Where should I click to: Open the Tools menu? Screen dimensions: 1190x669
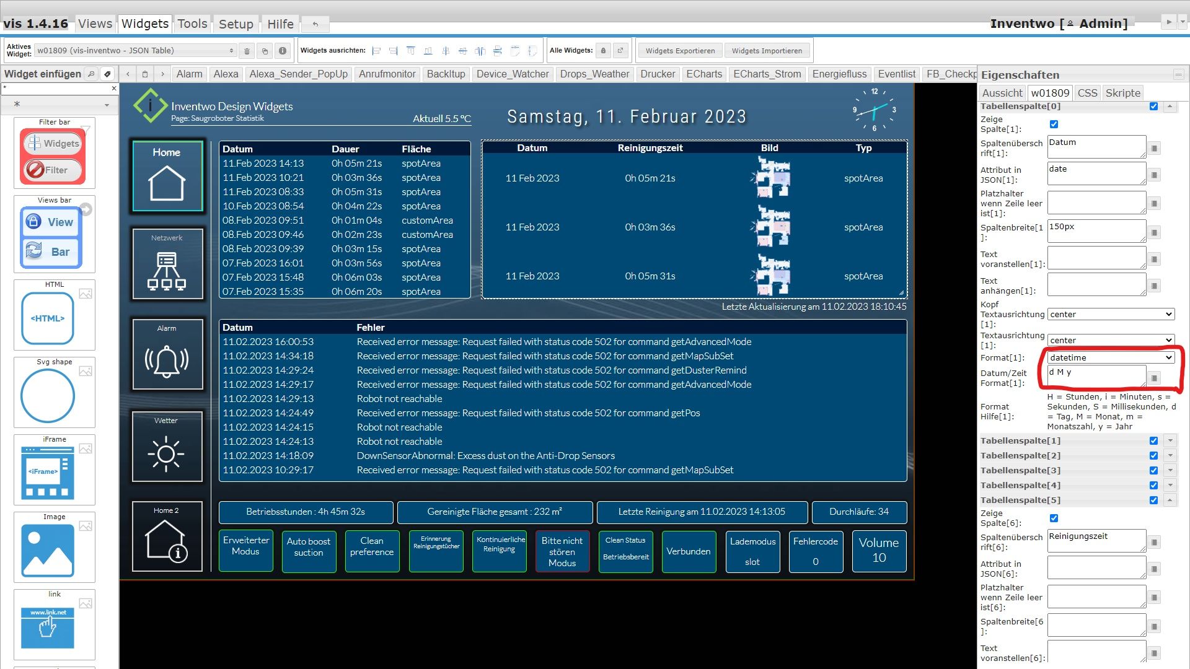click(192, 24)
